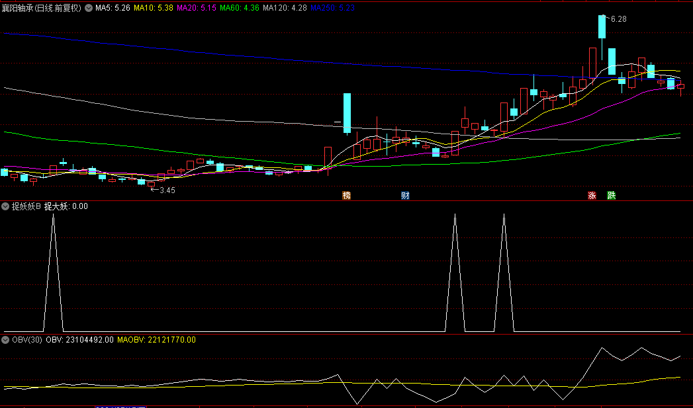
Task: Click the 6.28 high price label
Action: coord(618,19)
